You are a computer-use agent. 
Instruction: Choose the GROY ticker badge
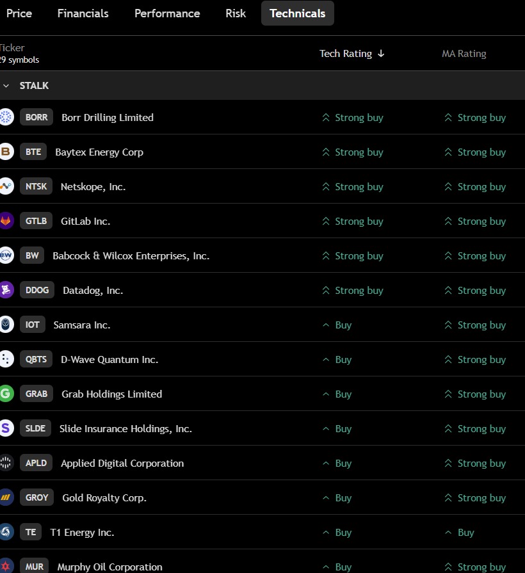coord(37,497)
